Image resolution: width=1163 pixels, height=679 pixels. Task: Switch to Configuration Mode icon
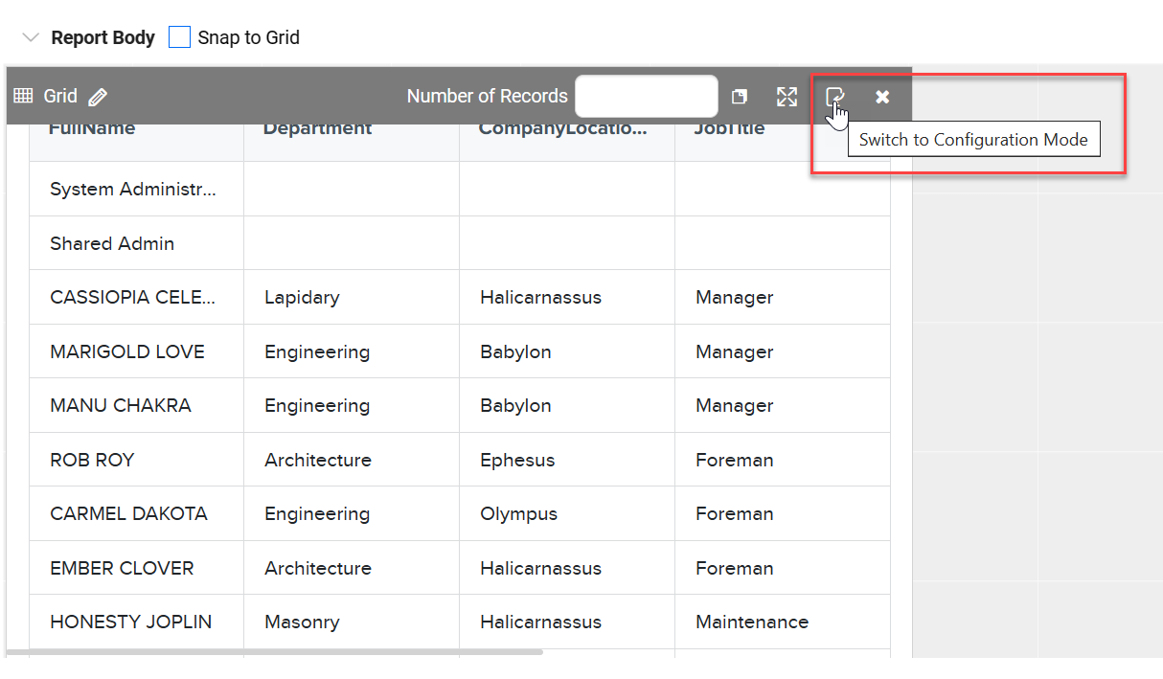click(x=835, y=96)
